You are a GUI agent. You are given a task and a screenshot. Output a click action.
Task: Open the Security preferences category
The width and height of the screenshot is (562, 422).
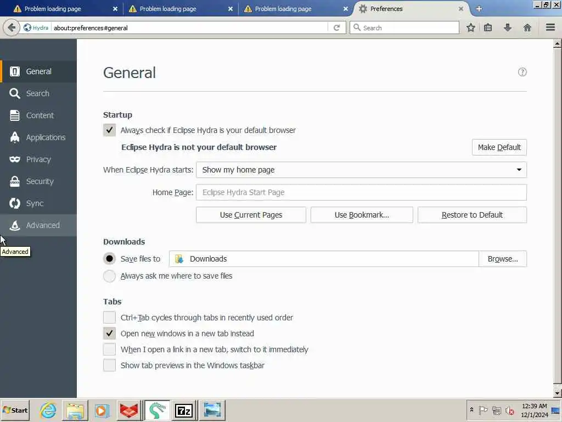(38, 181)
